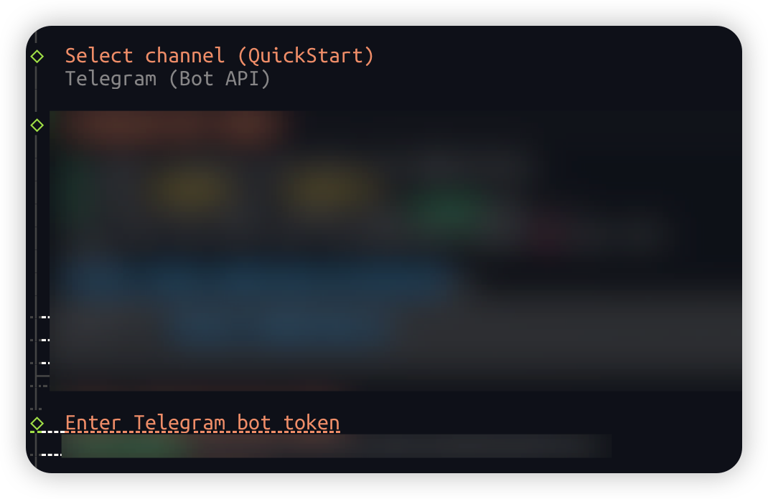
Task: Click the white dash marker beside token input
Action: [x=51, y=455]
